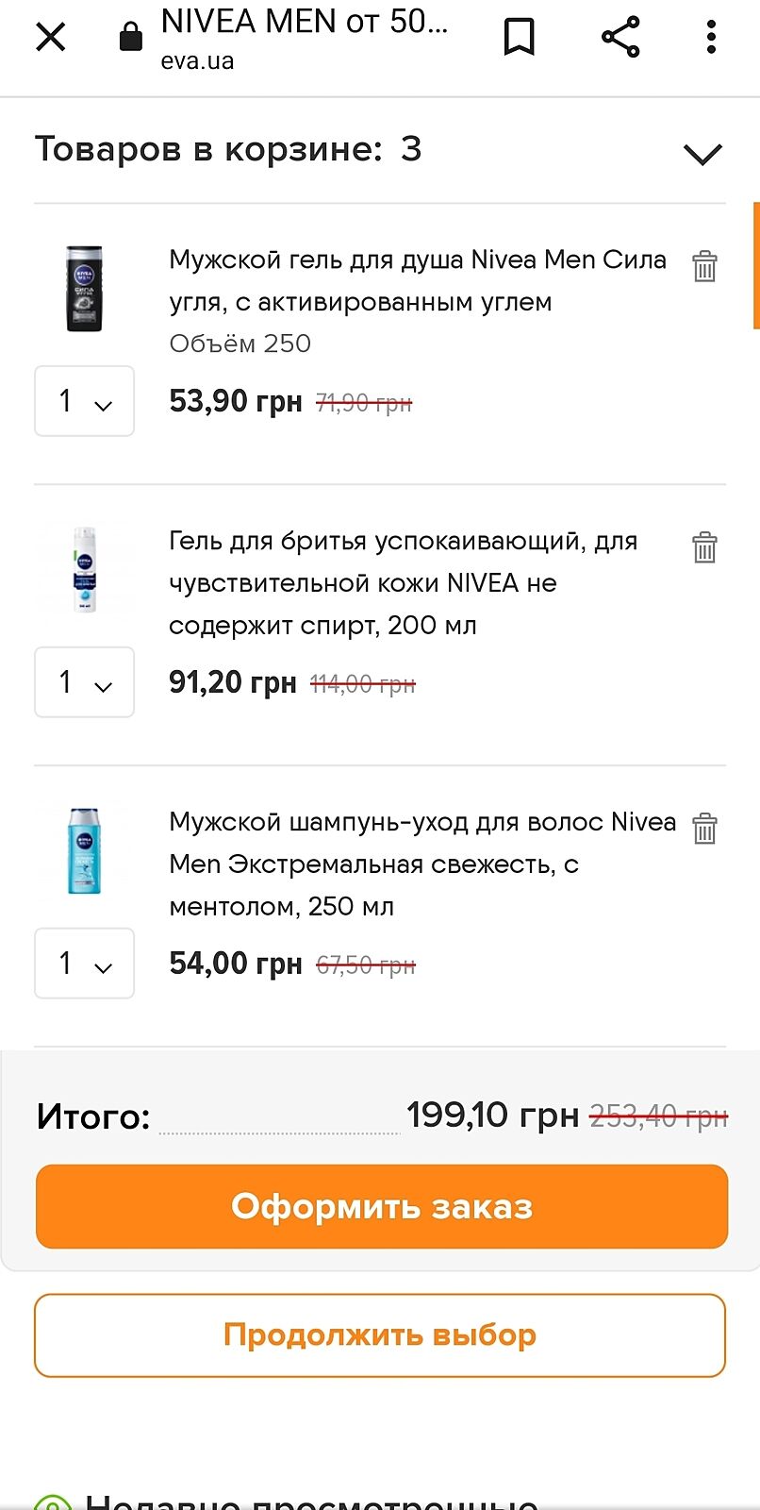Screen dimensions: 760x1510
Task: Collapse the cart items list chevron
Action: (702, 154)
